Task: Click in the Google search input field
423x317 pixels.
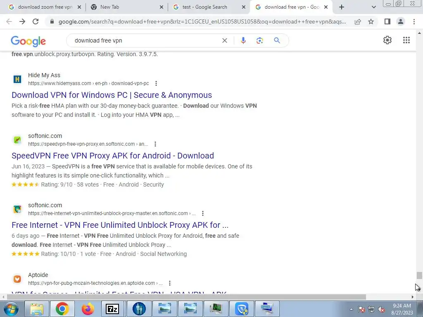Action: [146, 40]
